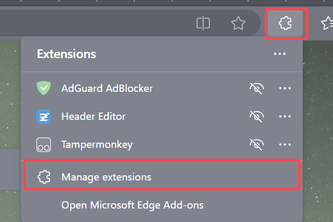Toggle toolbar visibility for AdGuard AdBlocker
Screen dimensions: 333x222
pos(257,88)
